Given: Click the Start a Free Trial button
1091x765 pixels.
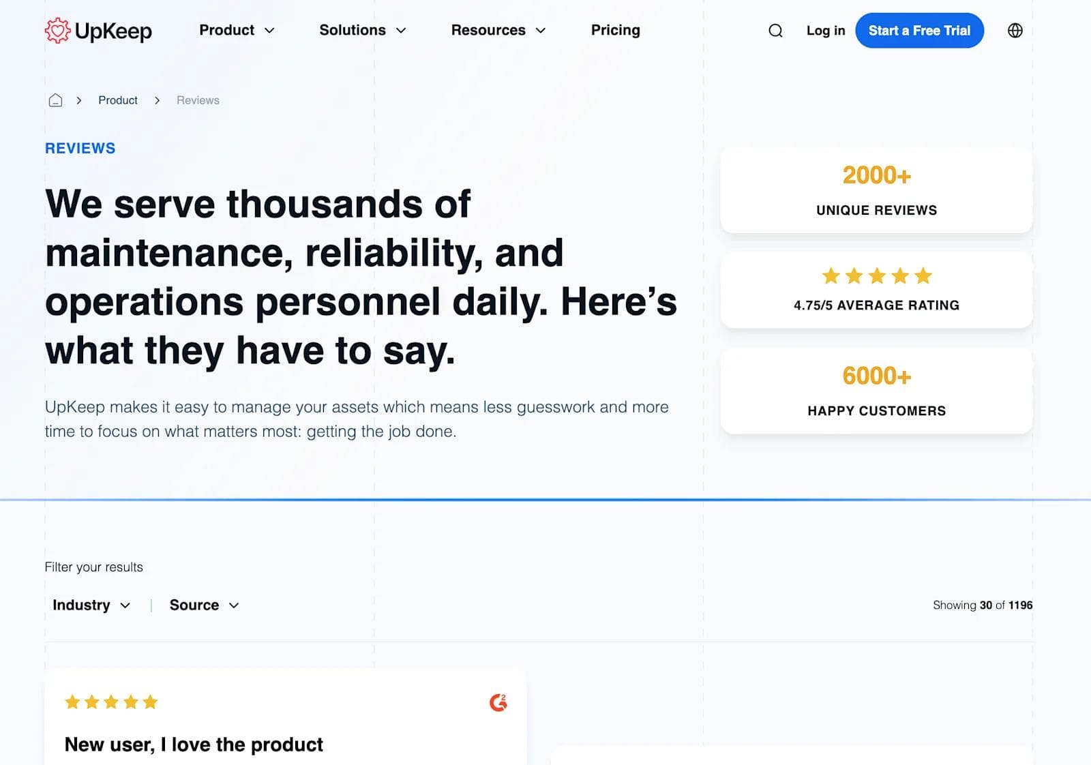Looking at the screenshot, I should 919,30.
